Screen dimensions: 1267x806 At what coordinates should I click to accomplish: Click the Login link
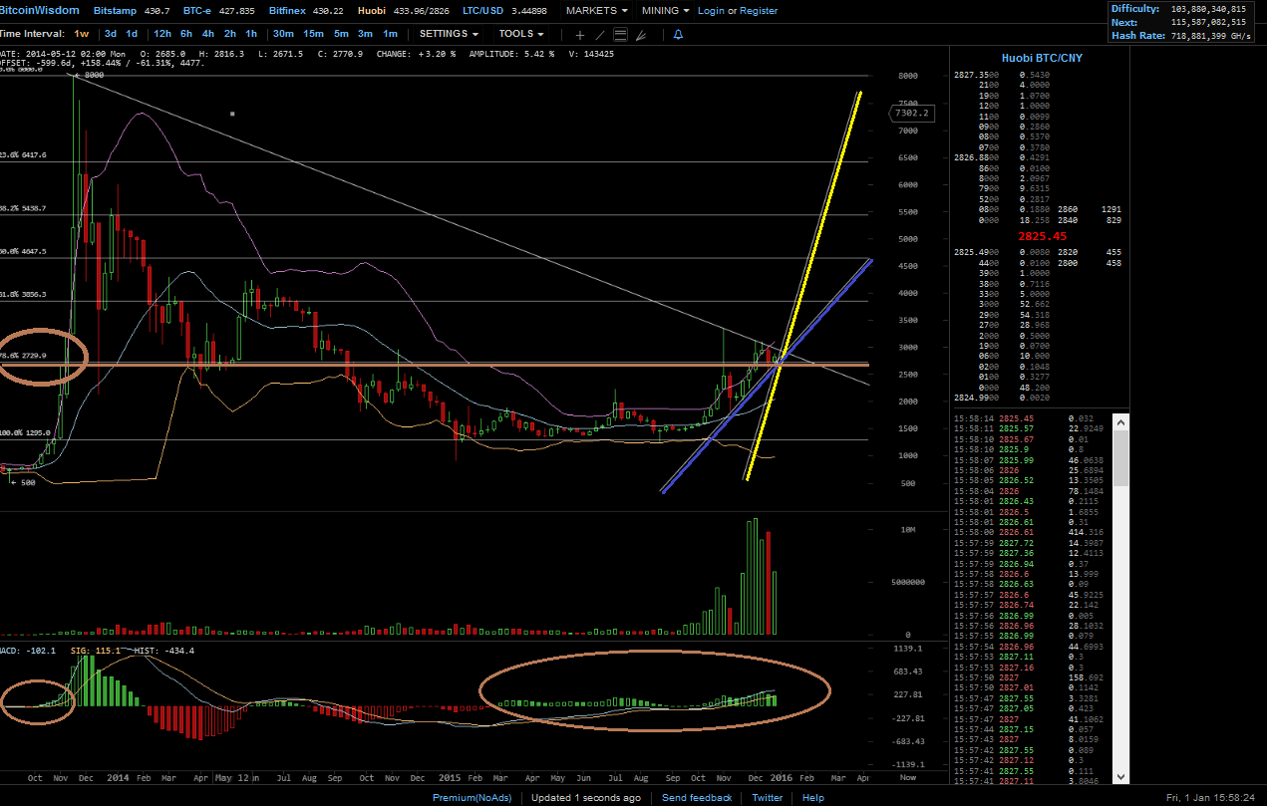pos(711,11)
